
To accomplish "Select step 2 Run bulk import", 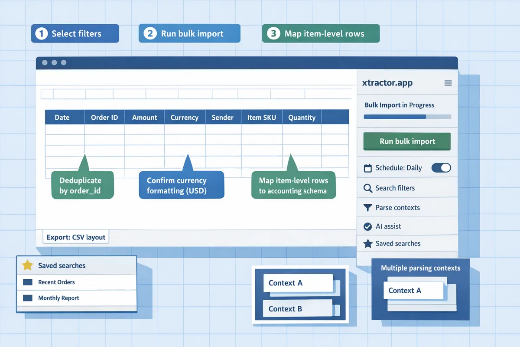I will [189, 33].
